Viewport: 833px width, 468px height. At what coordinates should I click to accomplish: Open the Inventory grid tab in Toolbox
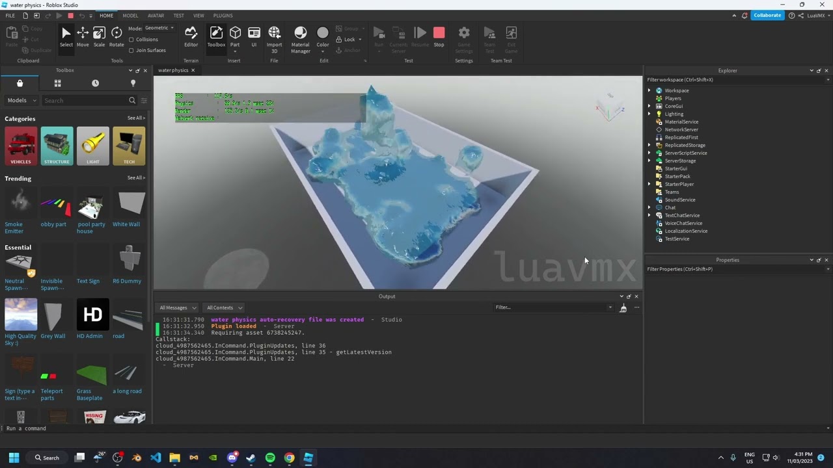click(x=57, y=83)
